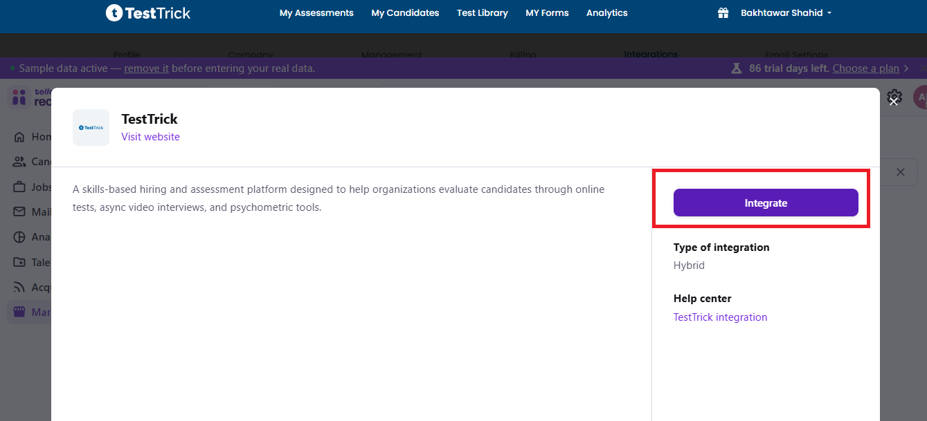This screenshot has width=927, height=421.
Task: Click the purple Integrate button
Action: [766, 203]
